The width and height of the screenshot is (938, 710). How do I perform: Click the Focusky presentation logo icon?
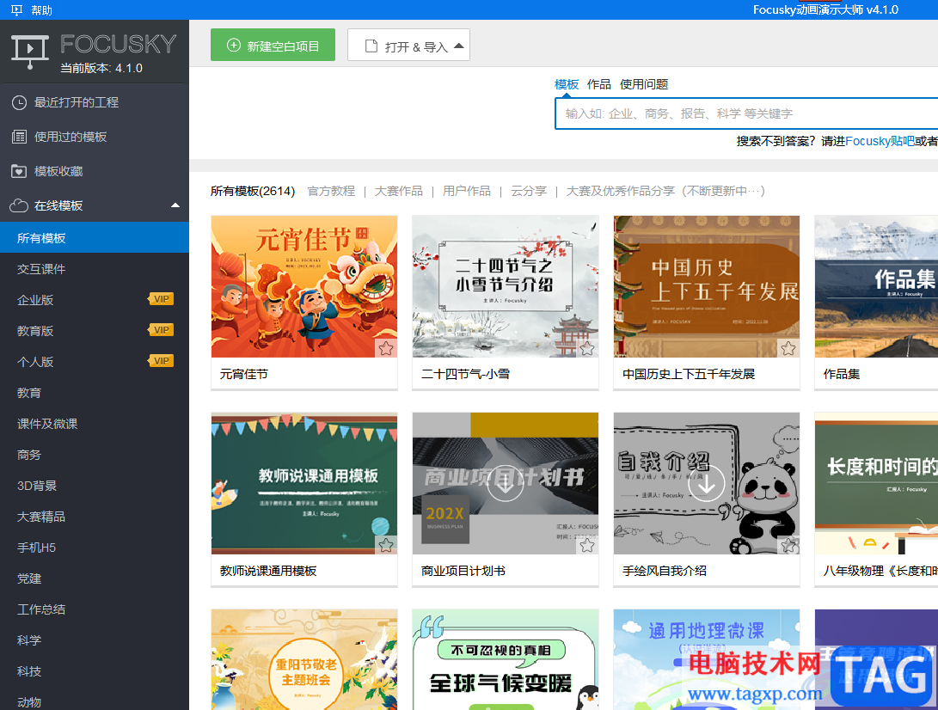click(x=30, y=52)
